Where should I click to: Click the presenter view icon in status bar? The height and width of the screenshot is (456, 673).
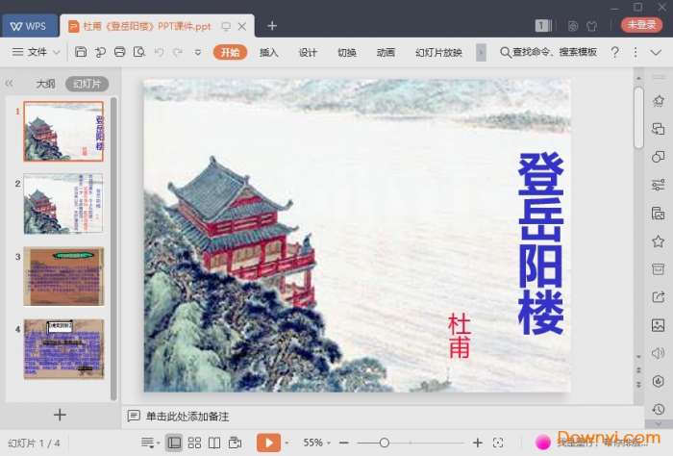coord(235,443)
